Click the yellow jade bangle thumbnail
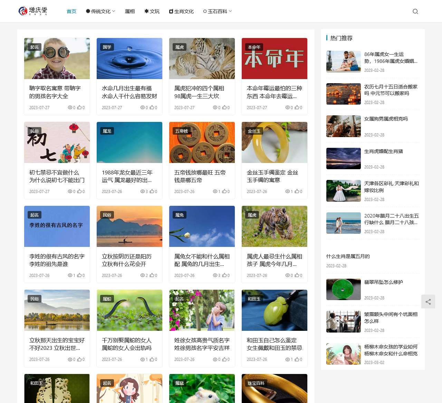Screen dimensions: 442x403 [275, 142]
